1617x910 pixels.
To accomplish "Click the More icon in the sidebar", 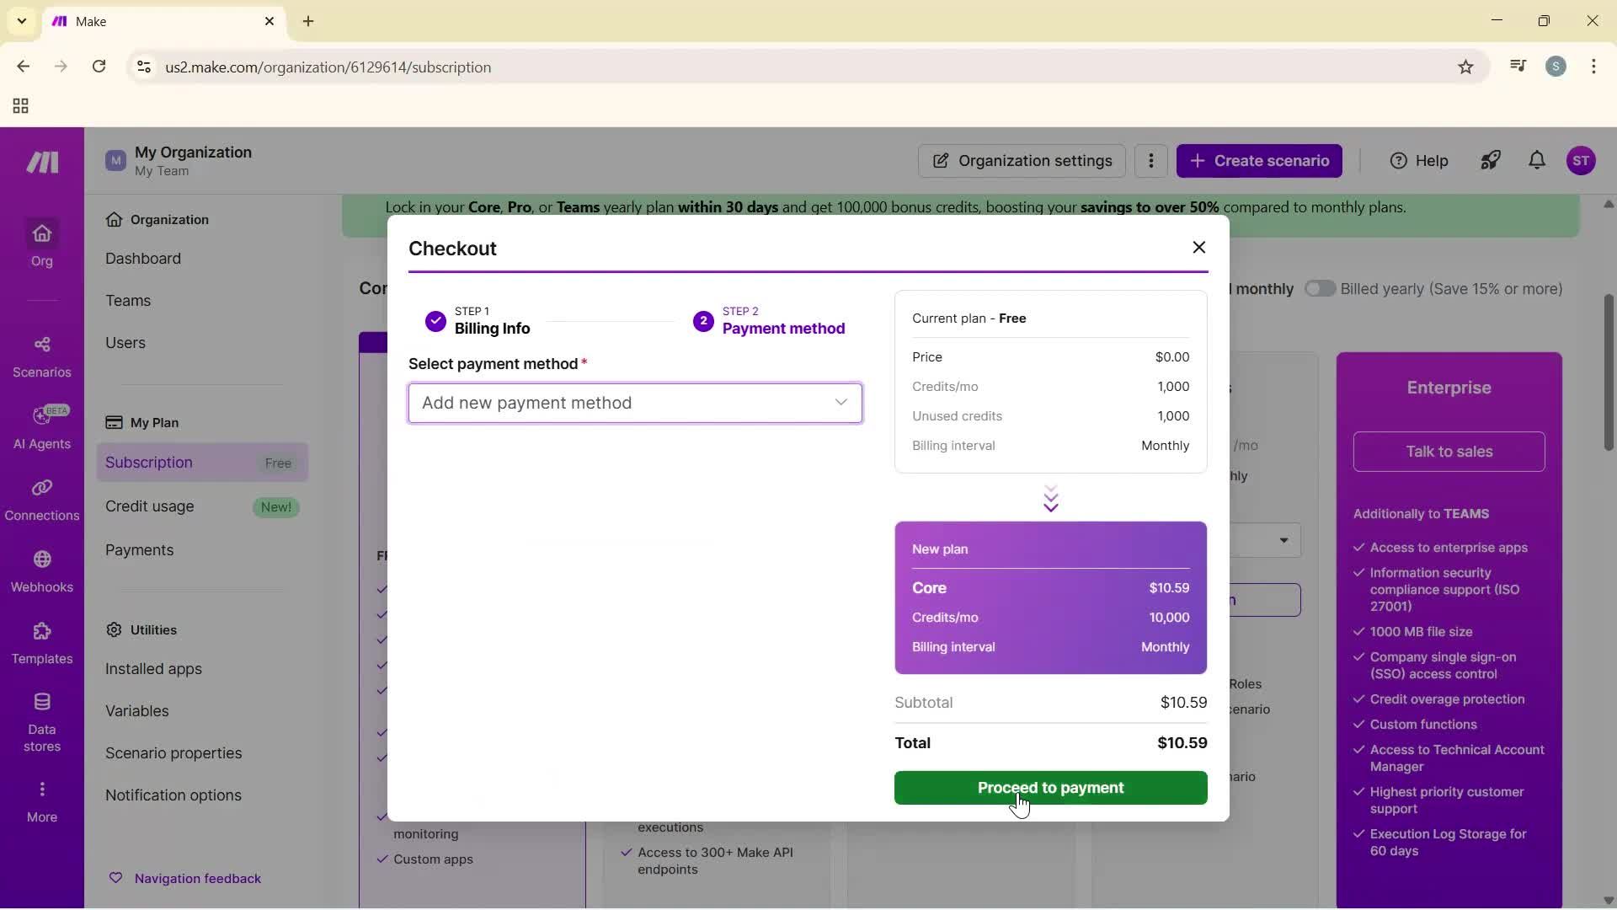I will tap(41, 799).
